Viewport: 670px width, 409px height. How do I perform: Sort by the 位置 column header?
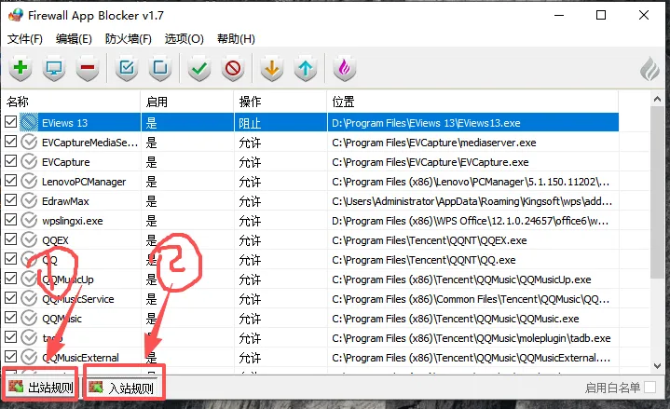[473, 102]
